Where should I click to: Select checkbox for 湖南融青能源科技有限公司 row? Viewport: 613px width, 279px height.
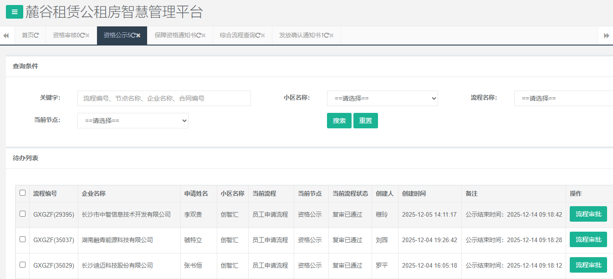click(23, 239)
